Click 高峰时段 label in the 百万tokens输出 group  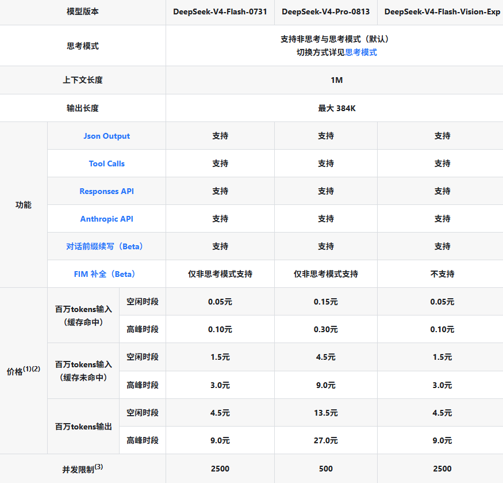(143, 440)
